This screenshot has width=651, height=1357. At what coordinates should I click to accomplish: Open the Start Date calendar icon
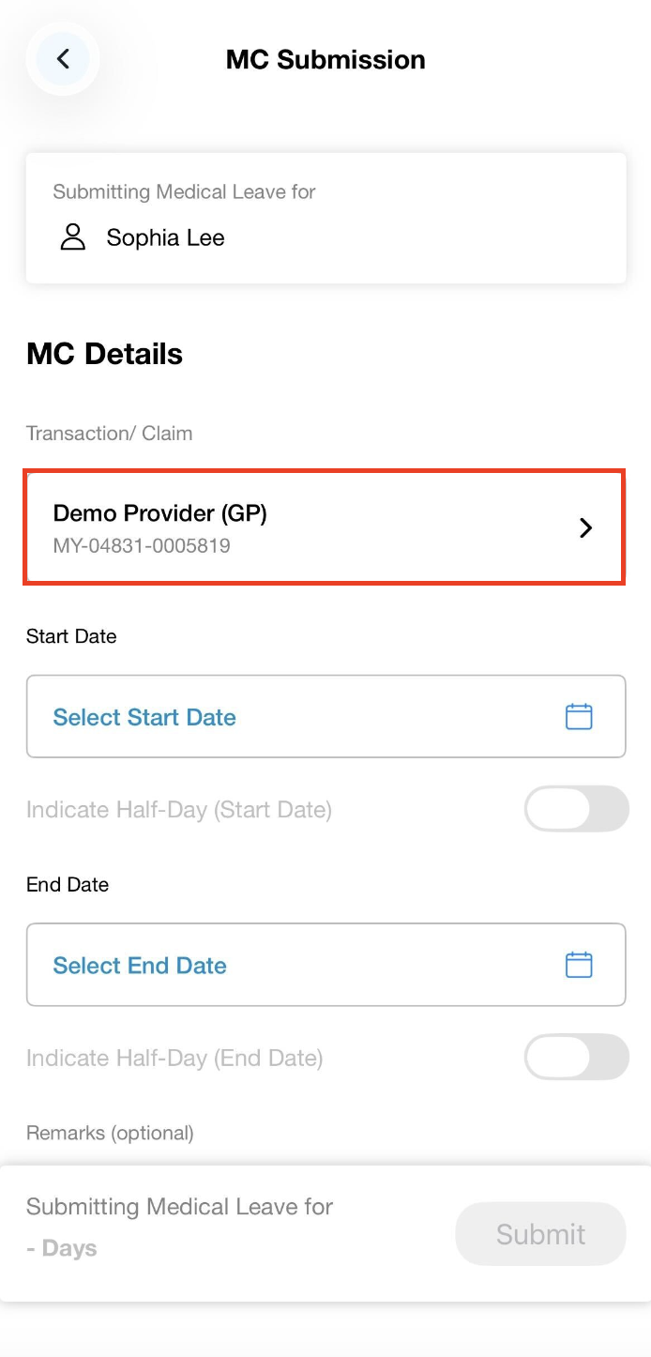(x=579, y=717)
